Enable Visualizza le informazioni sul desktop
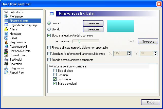 tap(49, 54)
